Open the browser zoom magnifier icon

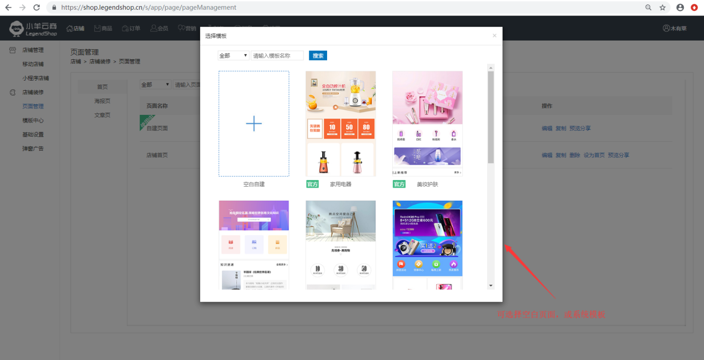point(648,8)
